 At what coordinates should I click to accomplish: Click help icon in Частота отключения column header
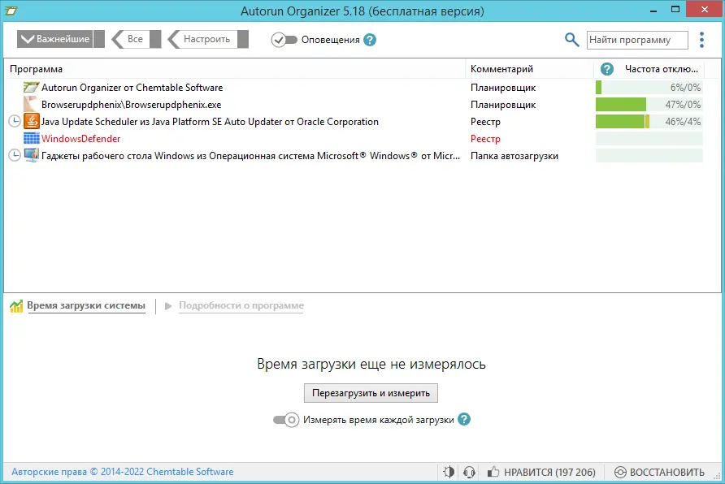click(606, 69)
